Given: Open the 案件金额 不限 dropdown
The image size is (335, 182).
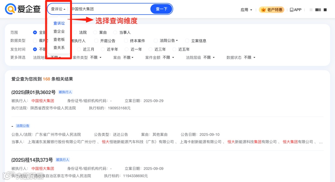Looking at the screenshot, I should pos(168,57).
